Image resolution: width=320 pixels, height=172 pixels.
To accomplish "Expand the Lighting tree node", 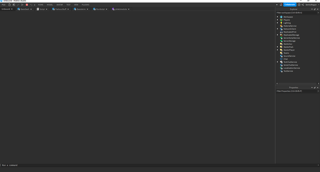I will point(277,23).
